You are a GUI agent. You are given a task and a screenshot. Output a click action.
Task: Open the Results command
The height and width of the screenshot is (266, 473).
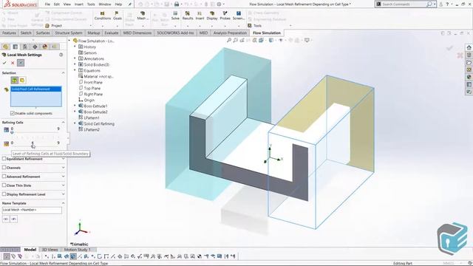pyautogui.click(x=187, y=16)
